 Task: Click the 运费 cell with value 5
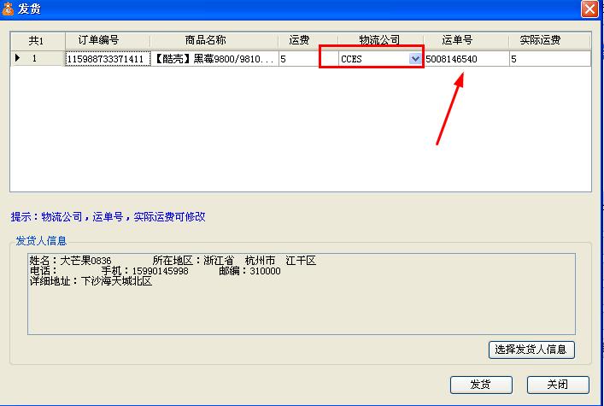(x=308, y=59)
